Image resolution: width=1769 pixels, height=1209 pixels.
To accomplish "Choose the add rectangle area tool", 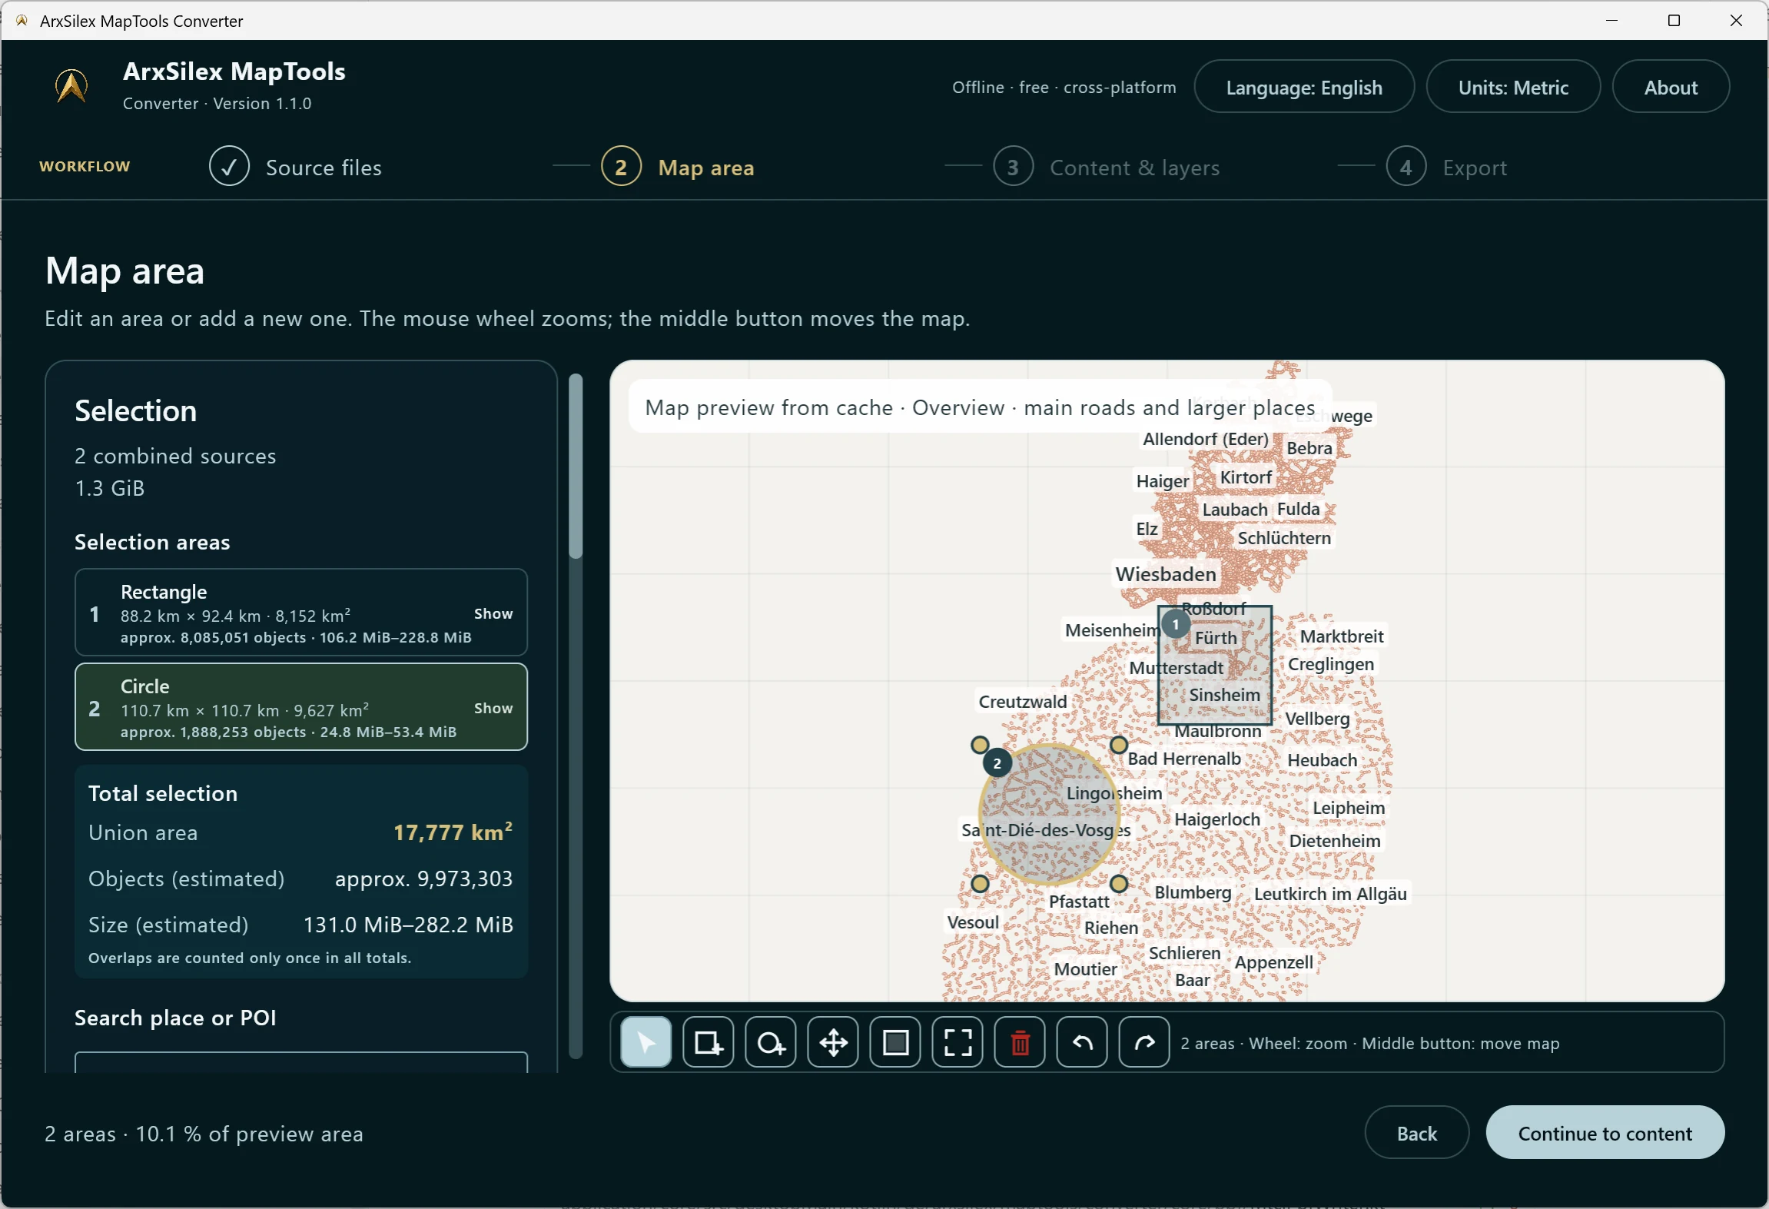I will click(708, 1043).
